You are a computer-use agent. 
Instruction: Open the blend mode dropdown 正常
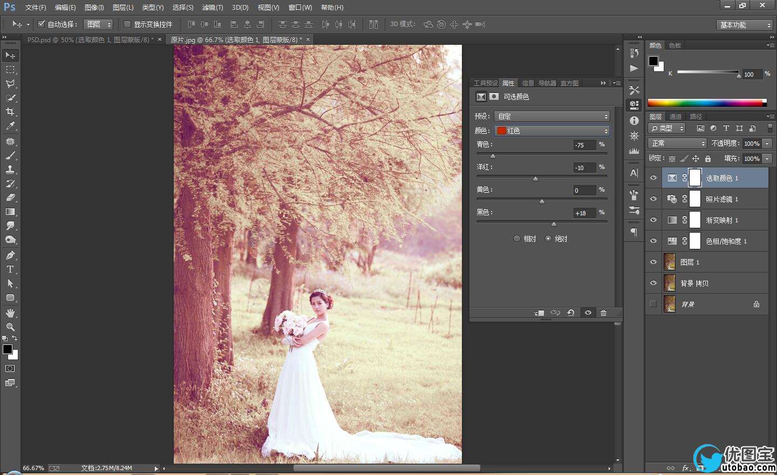pyautogui.click(x=677, y=143)
